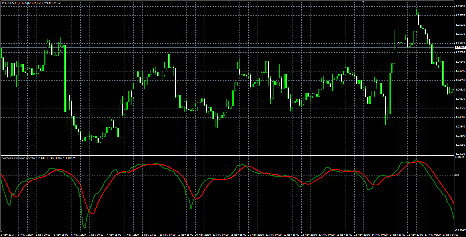Select the 1.24510 price scale label
The width and height of the screenshot is (466, 237).
[460, 90]
